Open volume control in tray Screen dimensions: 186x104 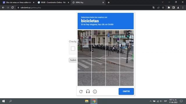(x=161, y=101)
